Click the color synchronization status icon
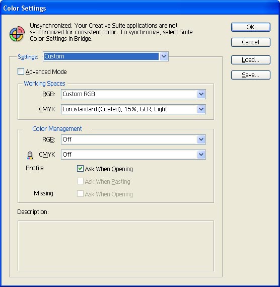Viewport: 280px width, 287px height. 17,34
